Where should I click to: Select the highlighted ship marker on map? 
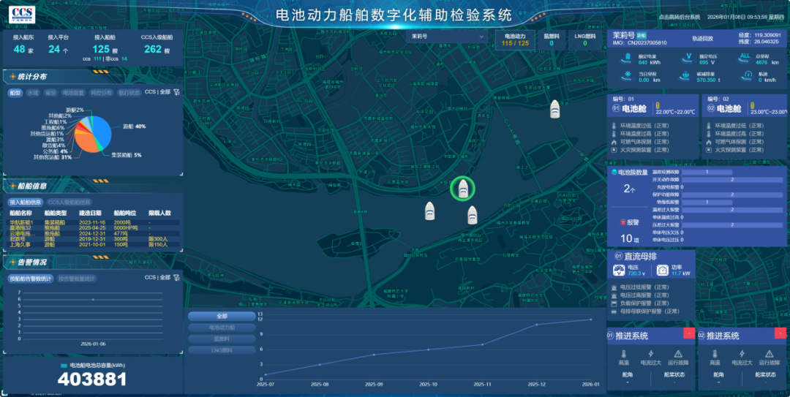pyautogui.click(x=462, y=189)
